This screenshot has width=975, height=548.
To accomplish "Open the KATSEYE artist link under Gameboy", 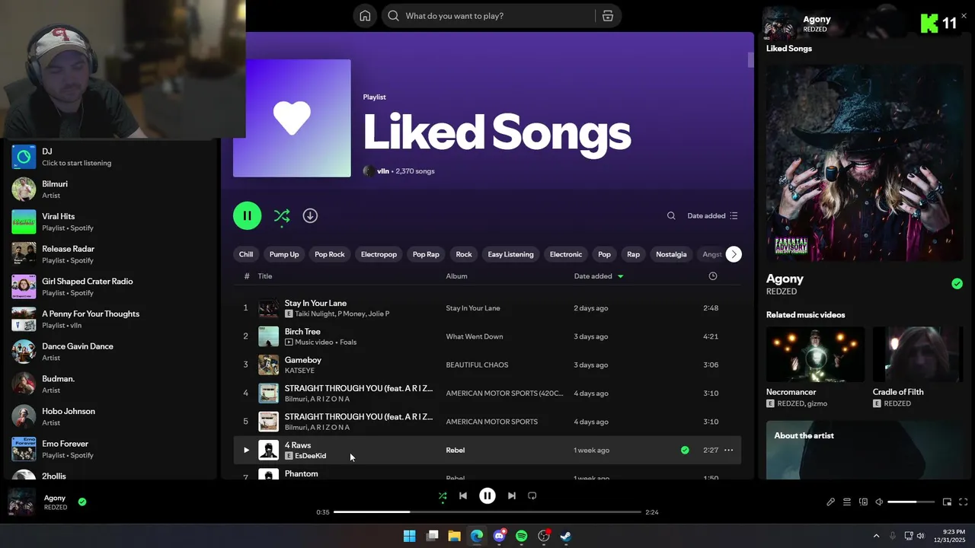I will pos(299,371).
